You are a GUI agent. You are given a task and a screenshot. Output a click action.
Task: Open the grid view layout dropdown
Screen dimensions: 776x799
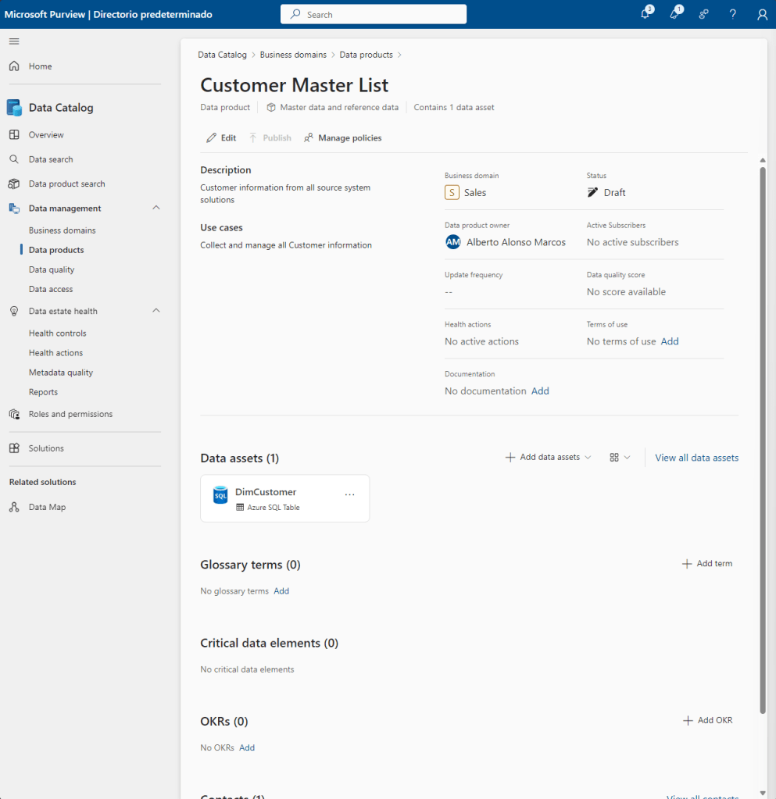[x=620, y=458]
